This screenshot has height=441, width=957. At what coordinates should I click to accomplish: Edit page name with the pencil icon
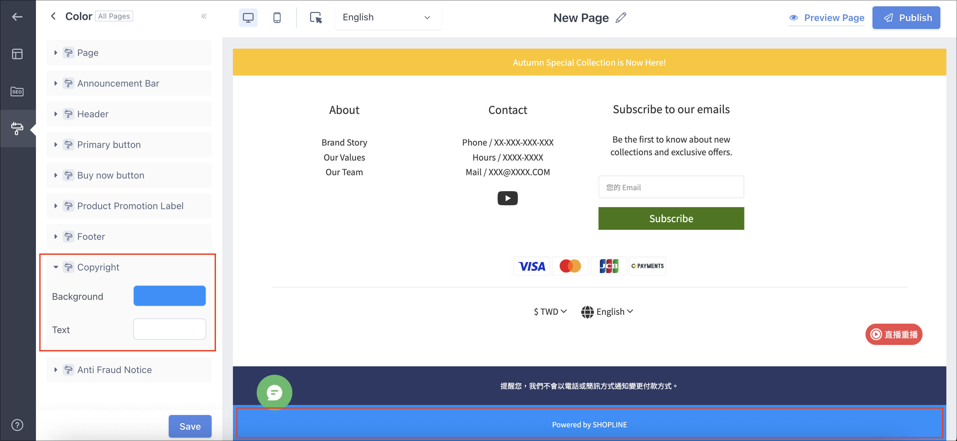point(621,18)
